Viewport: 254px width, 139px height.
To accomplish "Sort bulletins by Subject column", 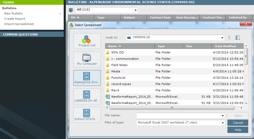I will pyautogui.click(x=134, y=17).
